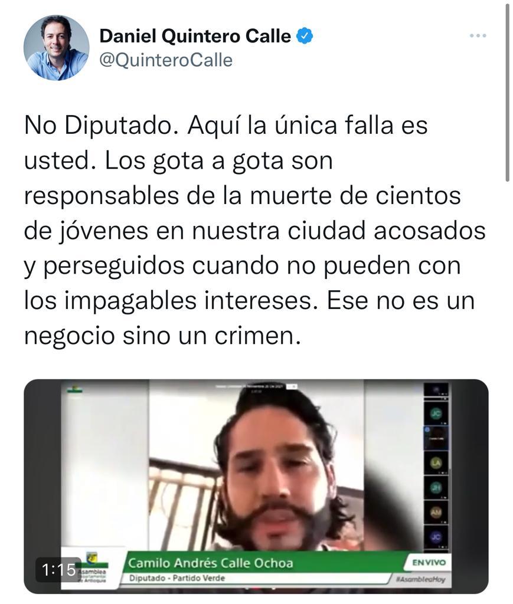Click the Daniel Quintero Calle display name
Image resolution: width=513 pixels, height=604 pixels.
(195, 36)
